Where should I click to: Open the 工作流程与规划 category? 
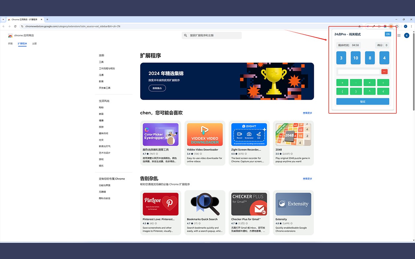(x=107, y=68)
